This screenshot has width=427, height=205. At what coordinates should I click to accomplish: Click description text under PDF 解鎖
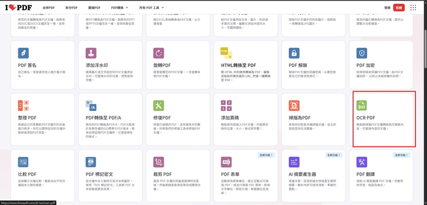tap(312, 74)
